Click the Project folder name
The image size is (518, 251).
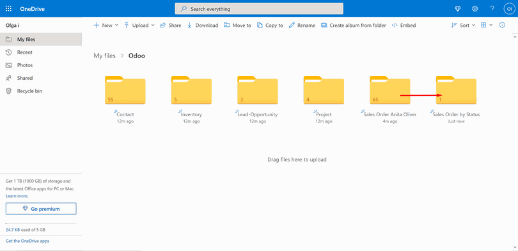tap(324, 115)
